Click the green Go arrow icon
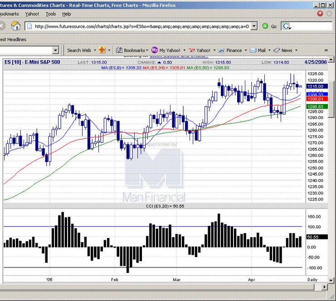 pos(265,26)
